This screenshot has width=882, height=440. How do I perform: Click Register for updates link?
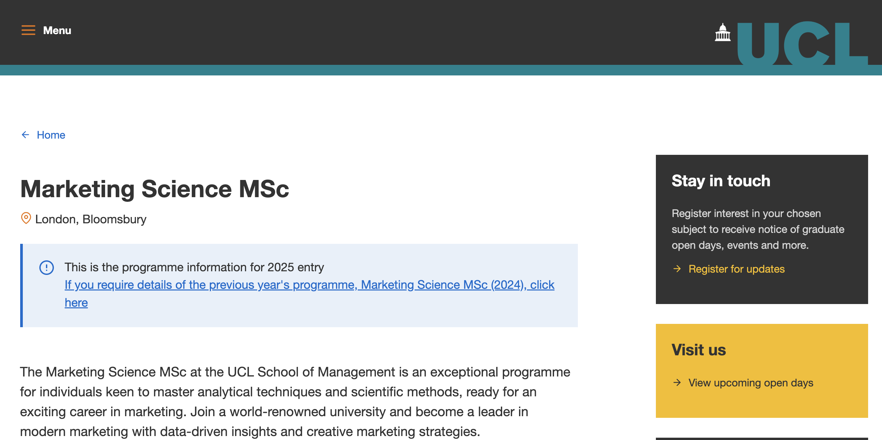(737, 269)
